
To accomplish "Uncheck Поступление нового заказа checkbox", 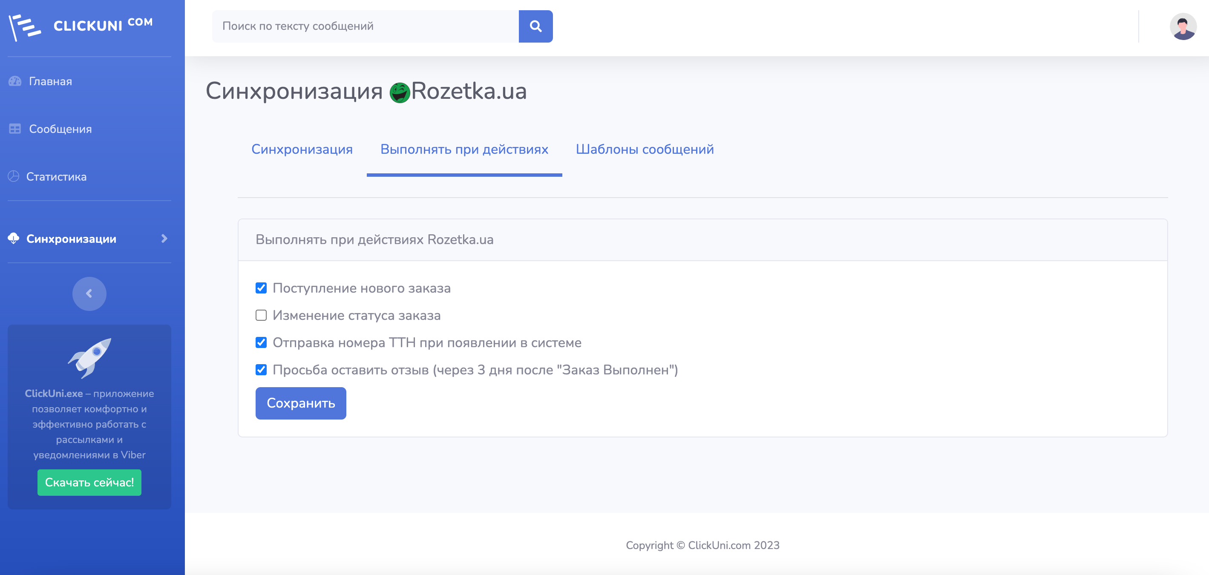I will [261, 288].
